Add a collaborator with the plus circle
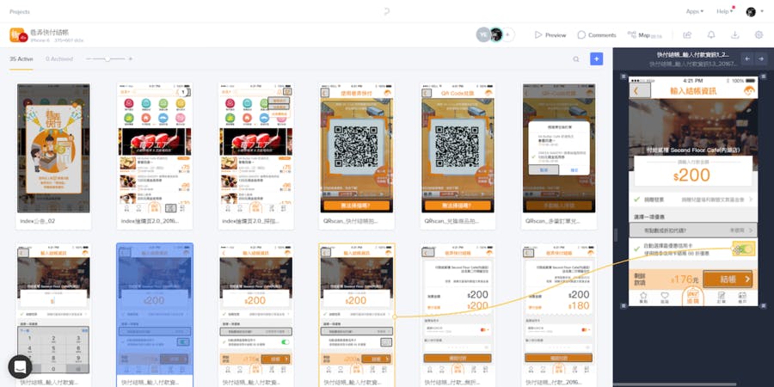This screenshot has height=387, width=774. [508, 34]
